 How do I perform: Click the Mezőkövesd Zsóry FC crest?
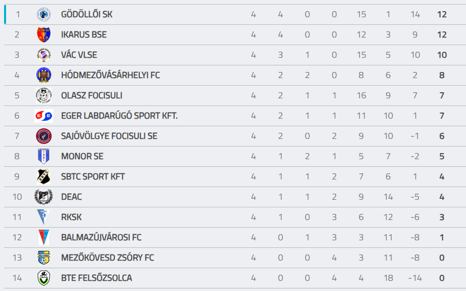click(x=44, y=258)
